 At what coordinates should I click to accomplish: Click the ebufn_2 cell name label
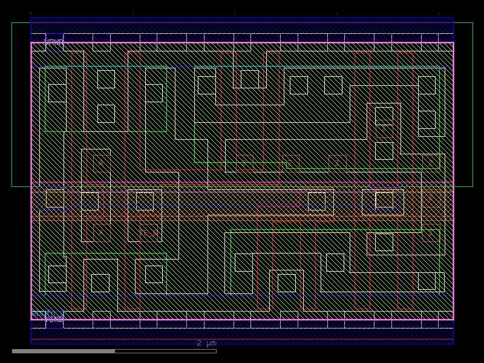pos(47,313)
